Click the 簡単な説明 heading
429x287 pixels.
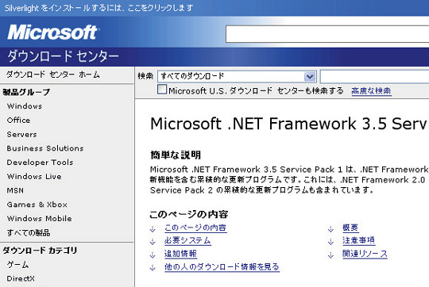[x=176, y=155]
